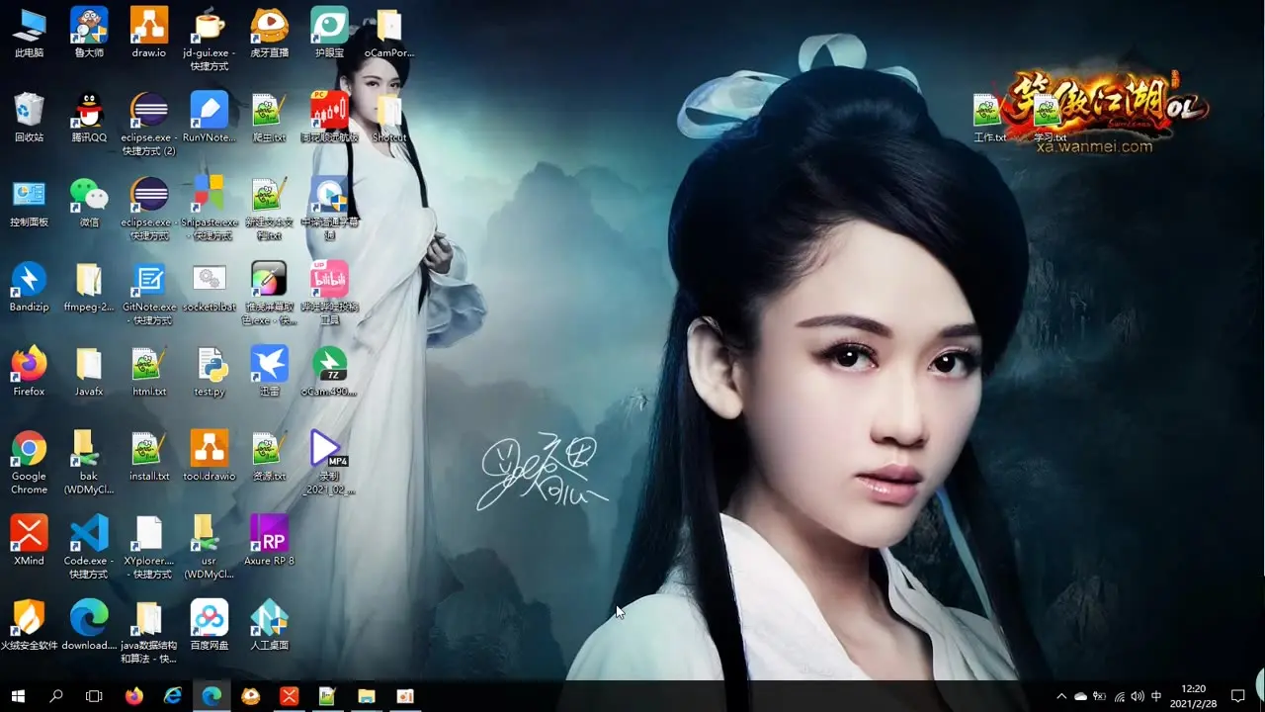The image size is (1265, 712).
Task: Open the 火绒安全软件 desktop icon
Action: click(x=29, y=625)
